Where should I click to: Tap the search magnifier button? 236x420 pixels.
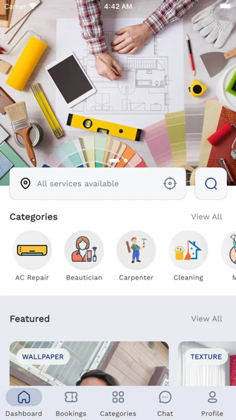click(211, 184)
